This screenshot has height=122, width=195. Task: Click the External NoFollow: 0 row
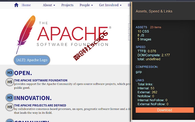(x=153, y=104)
